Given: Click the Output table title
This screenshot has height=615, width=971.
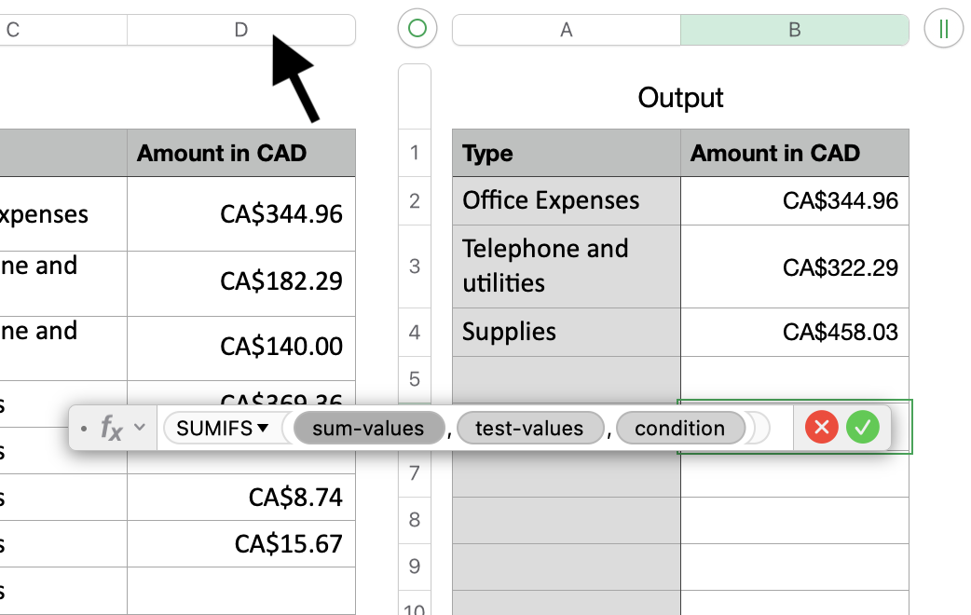Looking at the screenshot, I should pos(680,98).
